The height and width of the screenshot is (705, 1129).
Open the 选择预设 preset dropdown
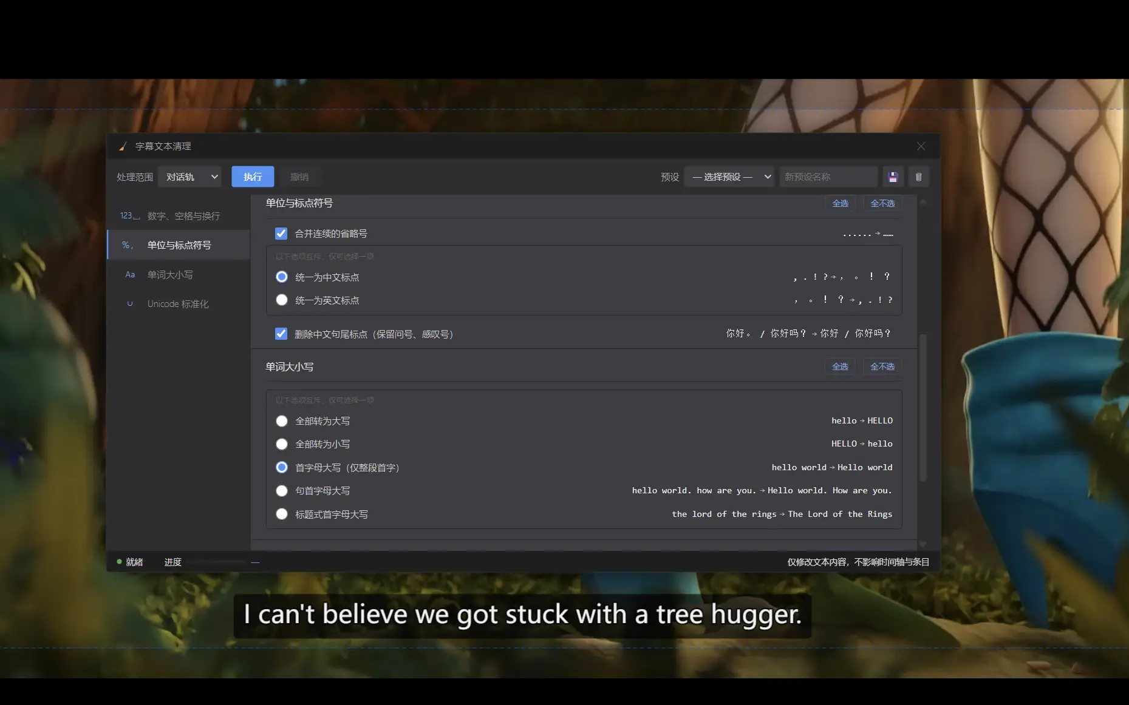(729, 177)
